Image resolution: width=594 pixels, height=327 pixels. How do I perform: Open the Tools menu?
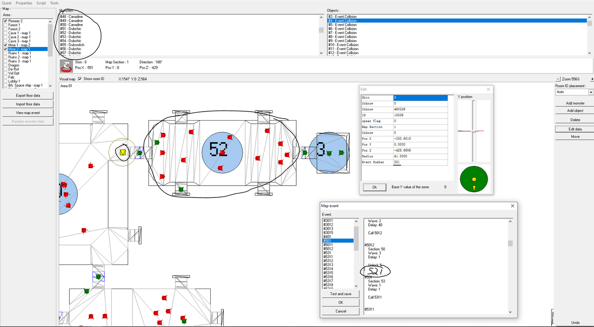click(x=54, y=3)
